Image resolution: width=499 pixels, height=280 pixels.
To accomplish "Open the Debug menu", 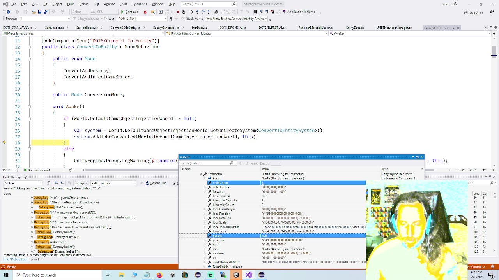I will point(84,4).
